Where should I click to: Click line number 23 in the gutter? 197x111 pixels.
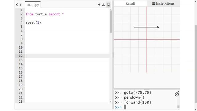[x=21, y=101]
